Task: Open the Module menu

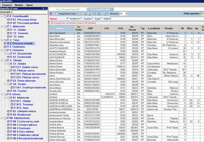Action: click(19, 5)
